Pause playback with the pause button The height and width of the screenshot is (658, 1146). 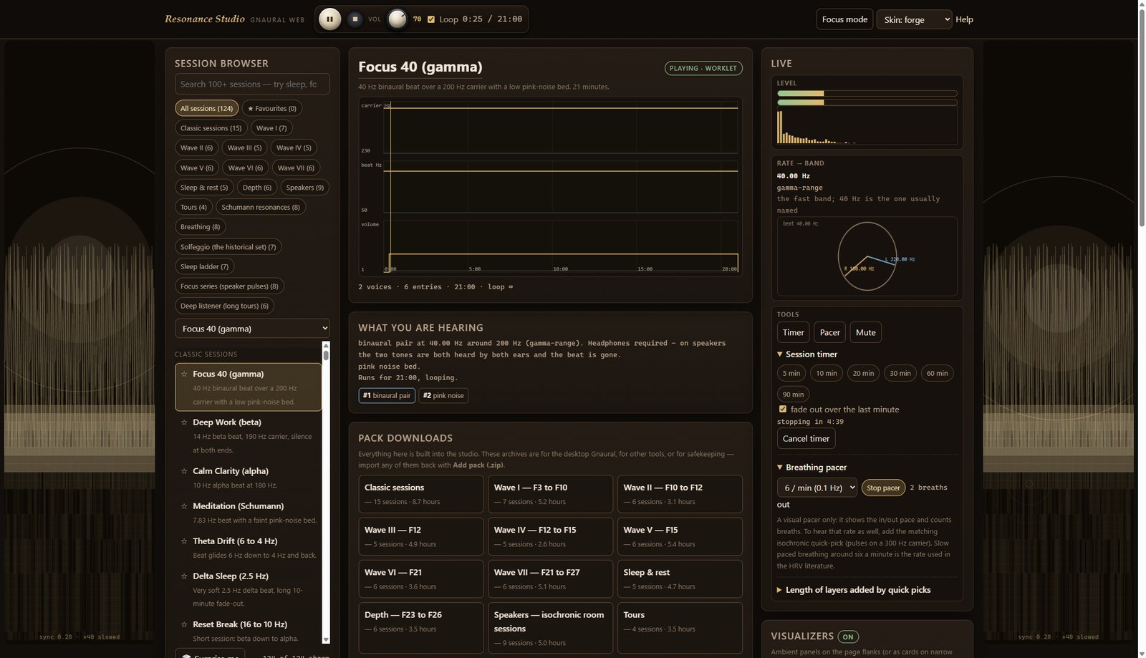pos(329,19)
